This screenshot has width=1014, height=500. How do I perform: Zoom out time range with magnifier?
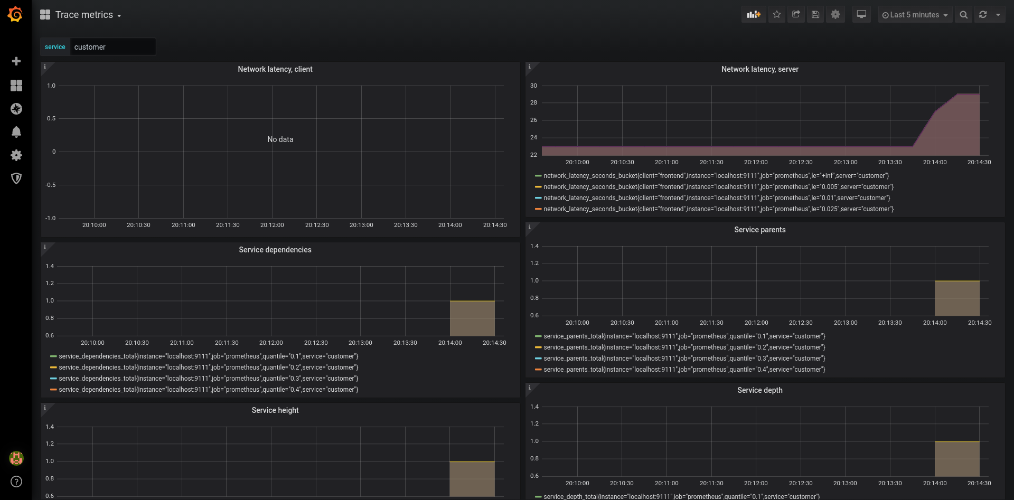tap(964, 15)
